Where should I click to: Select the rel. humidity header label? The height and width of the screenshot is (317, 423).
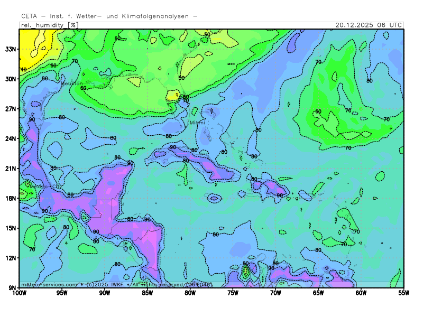pos(43,25)
